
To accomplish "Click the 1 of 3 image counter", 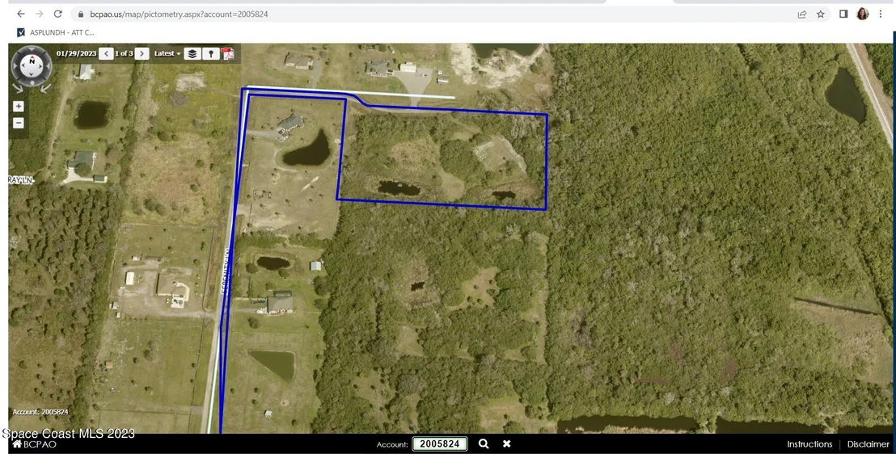I will [x=124, y=53].
